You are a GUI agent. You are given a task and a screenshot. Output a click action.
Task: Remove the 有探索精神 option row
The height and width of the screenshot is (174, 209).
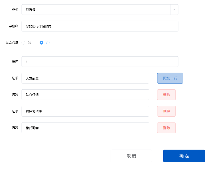(x=166, y=111)
